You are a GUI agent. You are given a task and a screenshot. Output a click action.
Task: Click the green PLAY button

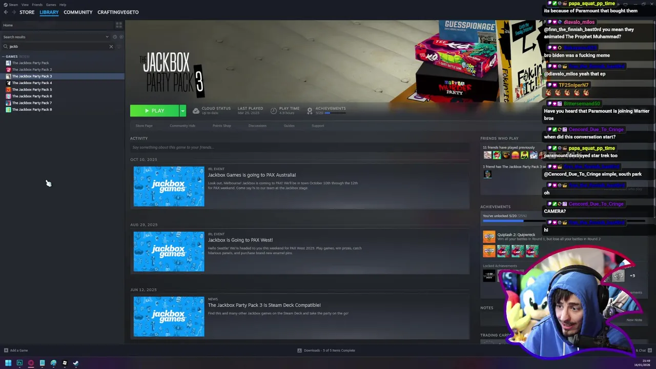click(154, 111)
